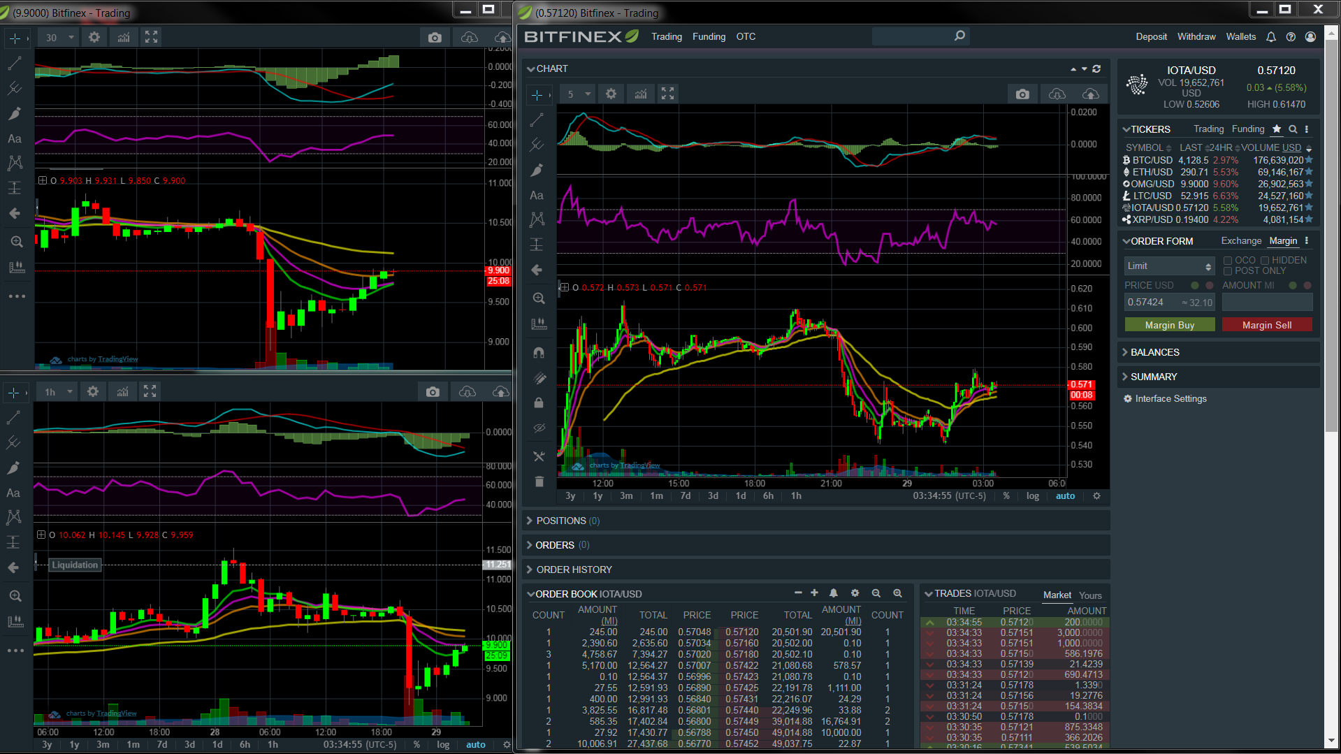Open the 1h interval dropdown in lower-left chart

point(58,392)
